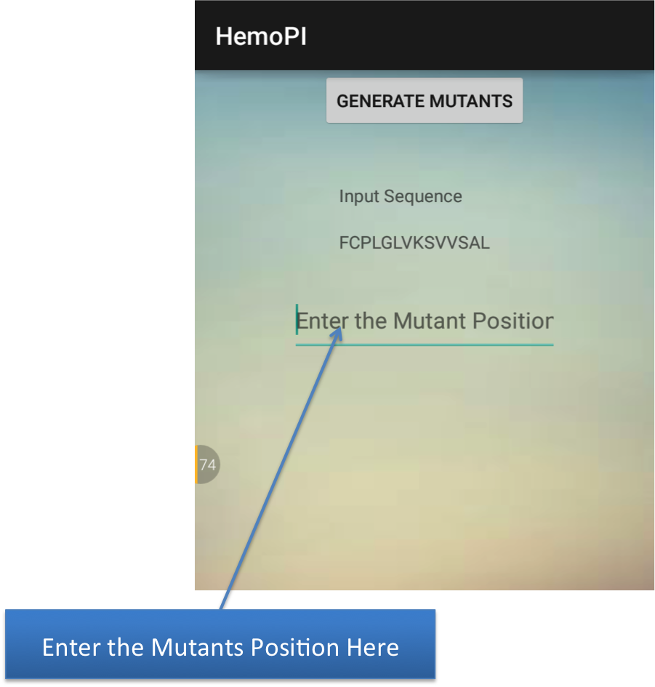Click the black base of the callout arrow

226,600
